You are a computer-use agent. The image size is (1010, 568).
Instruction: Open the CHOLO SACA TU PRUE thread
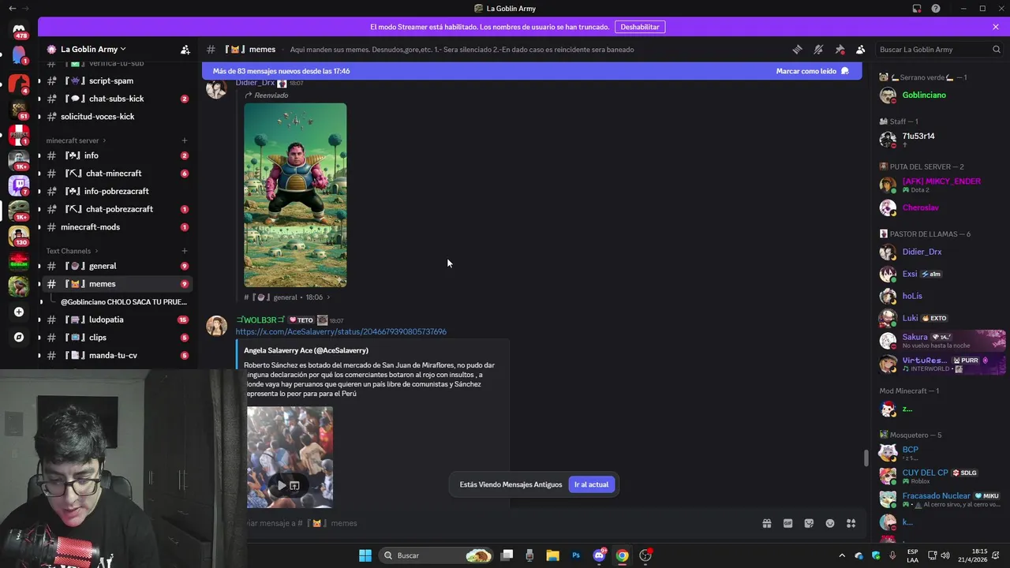[124, 302]
